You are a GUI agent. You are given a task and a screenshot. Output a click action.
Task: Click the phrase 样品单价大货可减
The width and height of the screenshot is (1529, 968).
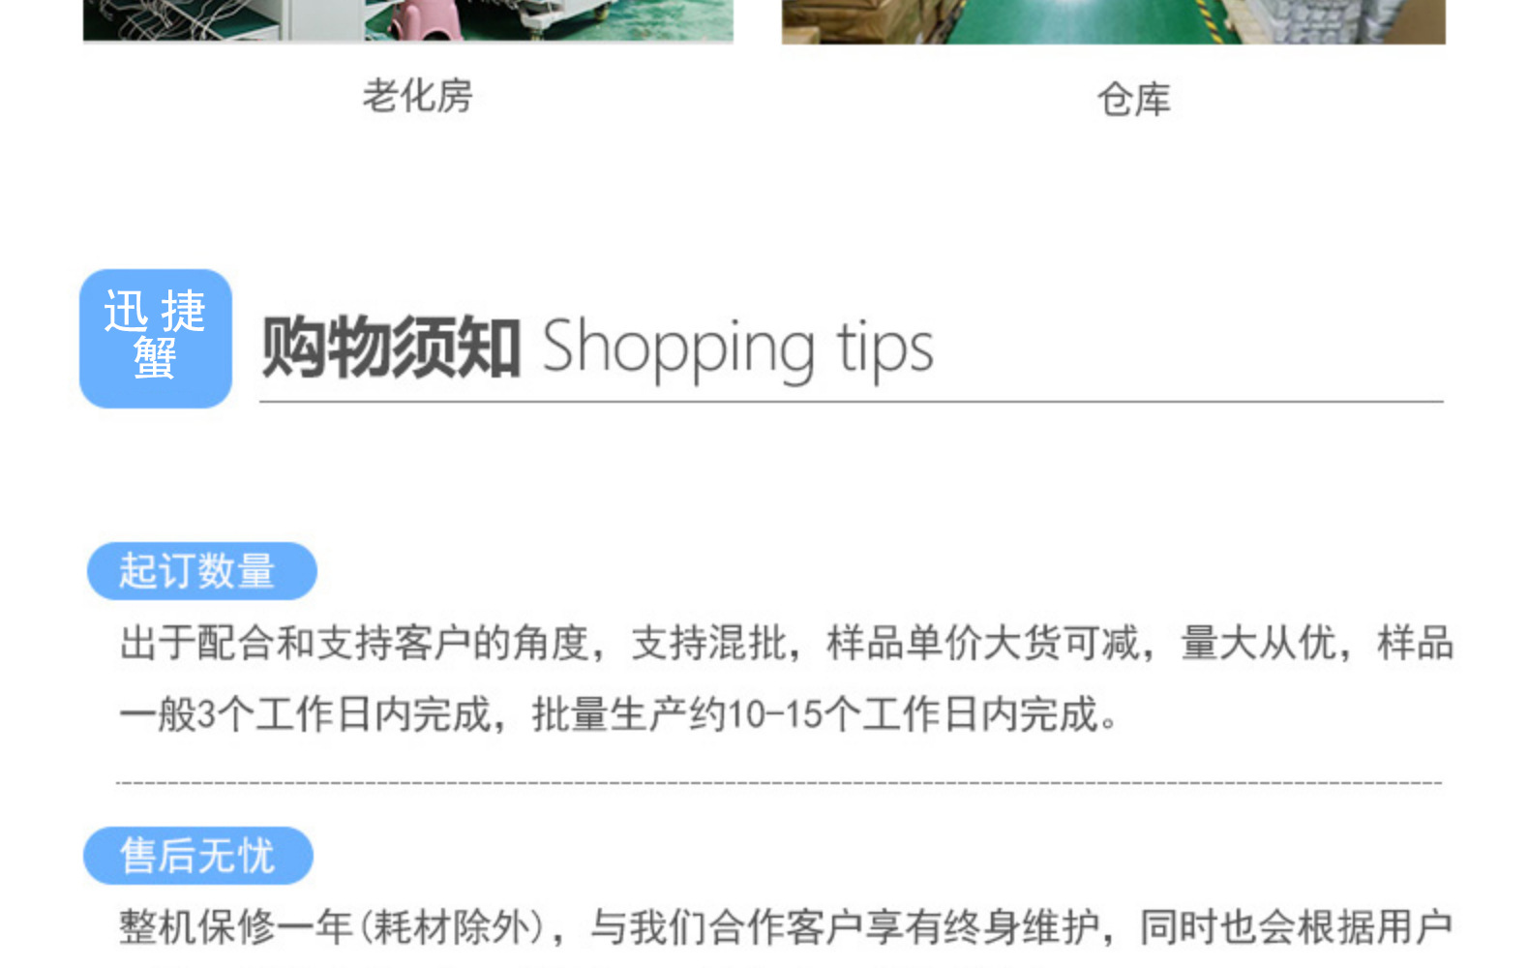pyautogui.click(x=983, y=643)
